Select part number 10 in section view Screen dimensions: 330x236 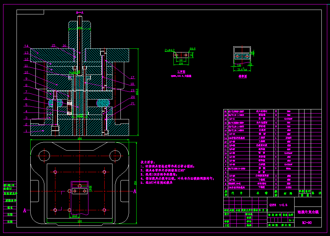point(26,72)
